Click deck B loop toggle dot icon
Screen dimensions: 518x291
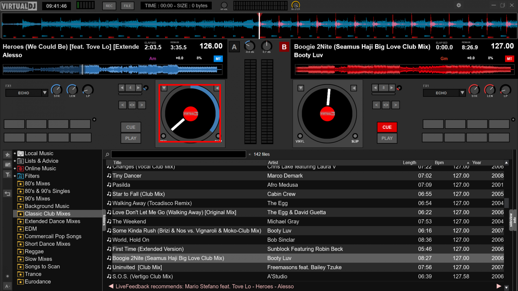pyautogui.click(x=399, y=88)
